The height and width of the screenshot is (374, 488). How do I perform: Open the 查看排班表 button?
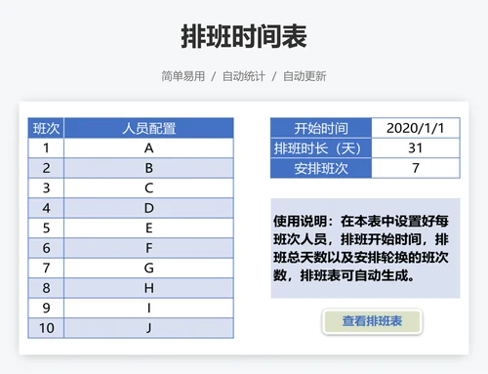point(372,321)
